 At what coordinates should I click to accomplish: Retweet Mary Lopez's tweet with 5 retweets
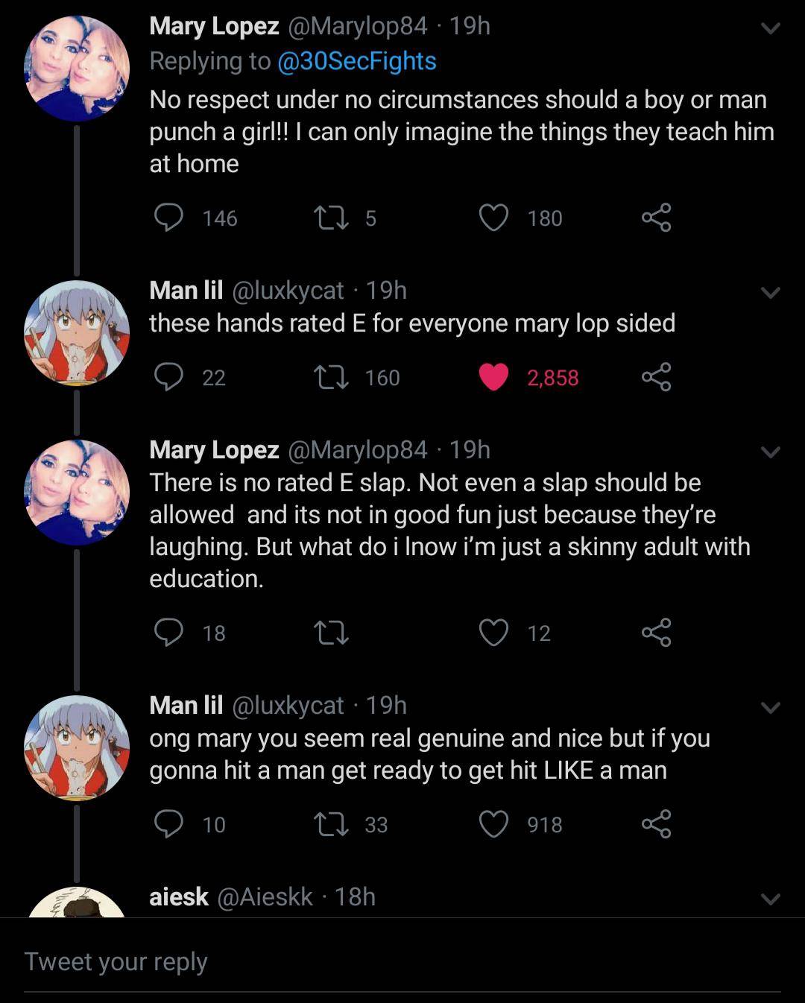click(332, 218)
